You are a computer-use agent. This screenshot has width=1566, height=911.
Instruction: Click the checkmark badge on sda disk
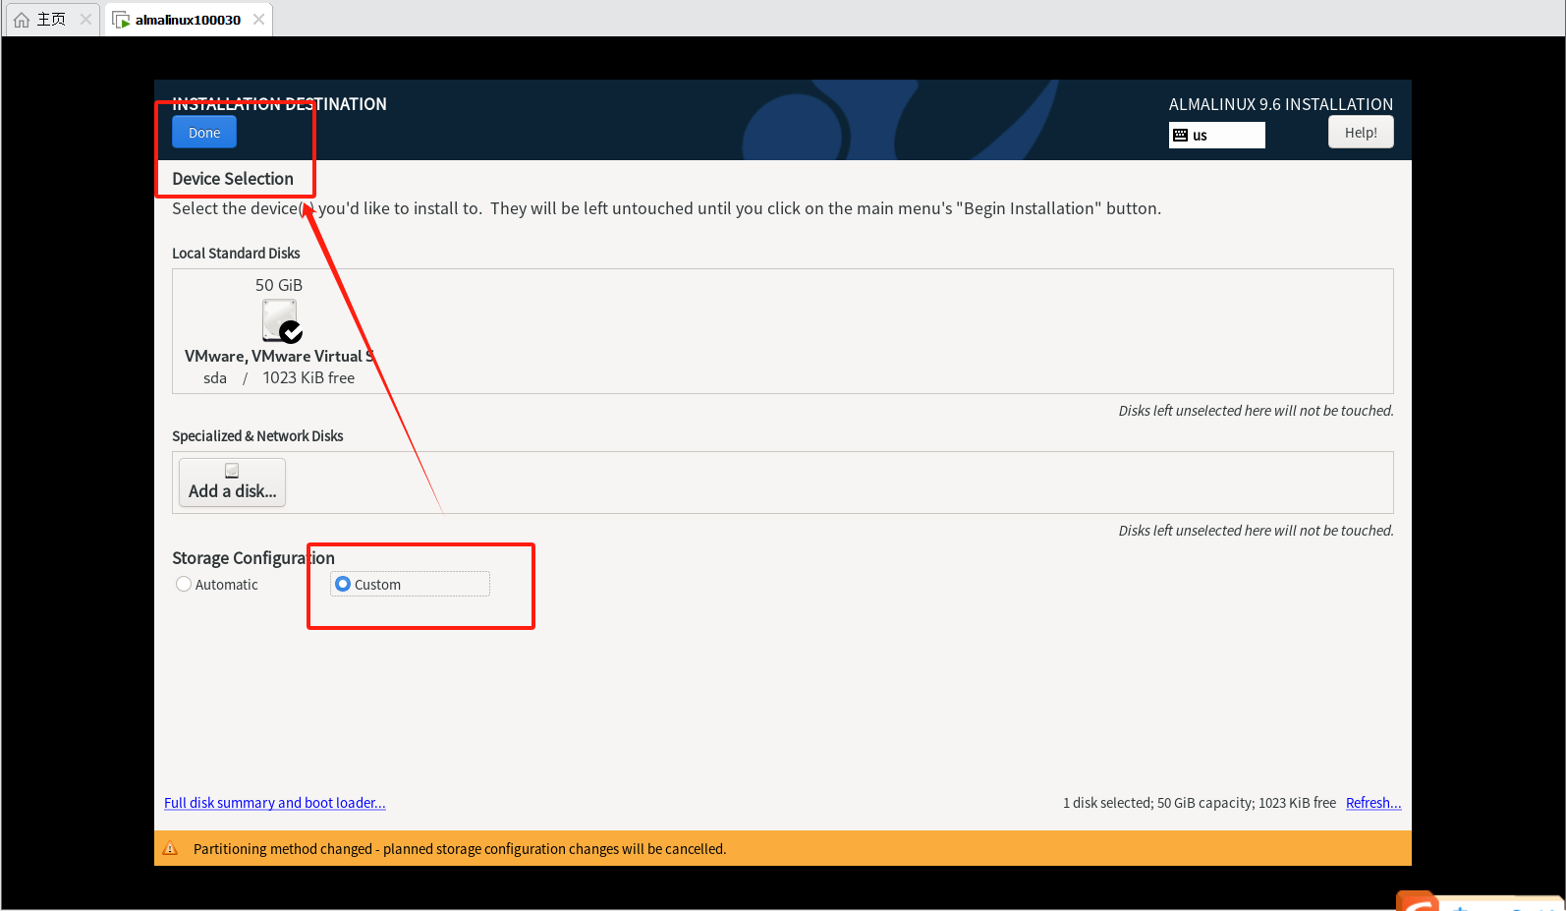click(291, 332)
